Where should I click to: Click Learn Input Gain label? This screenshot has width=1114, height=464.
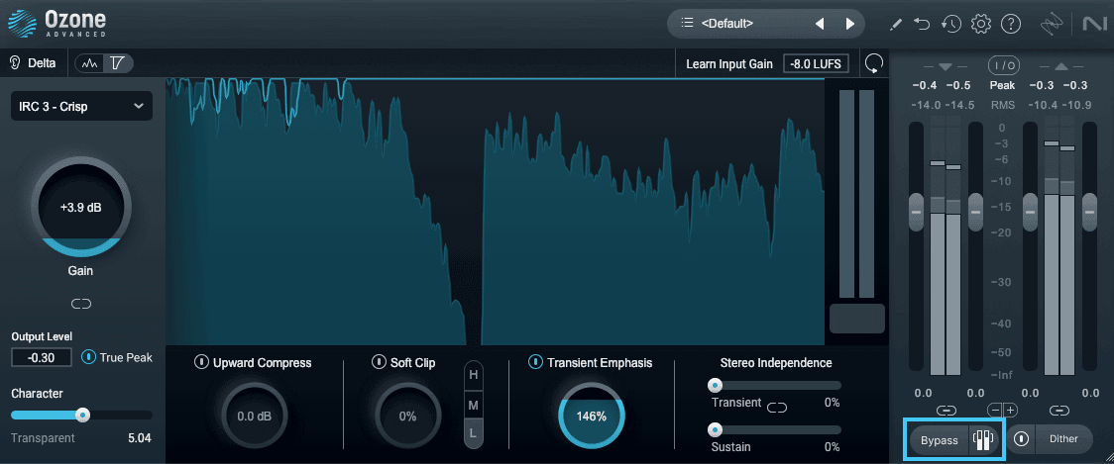pos(728,64)
